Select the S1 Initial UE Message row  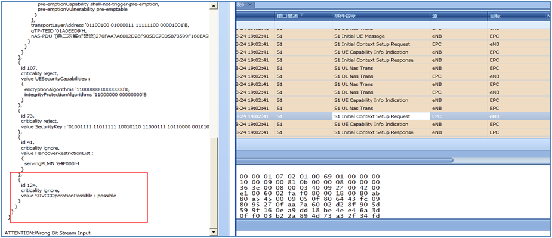pos(394,36)
